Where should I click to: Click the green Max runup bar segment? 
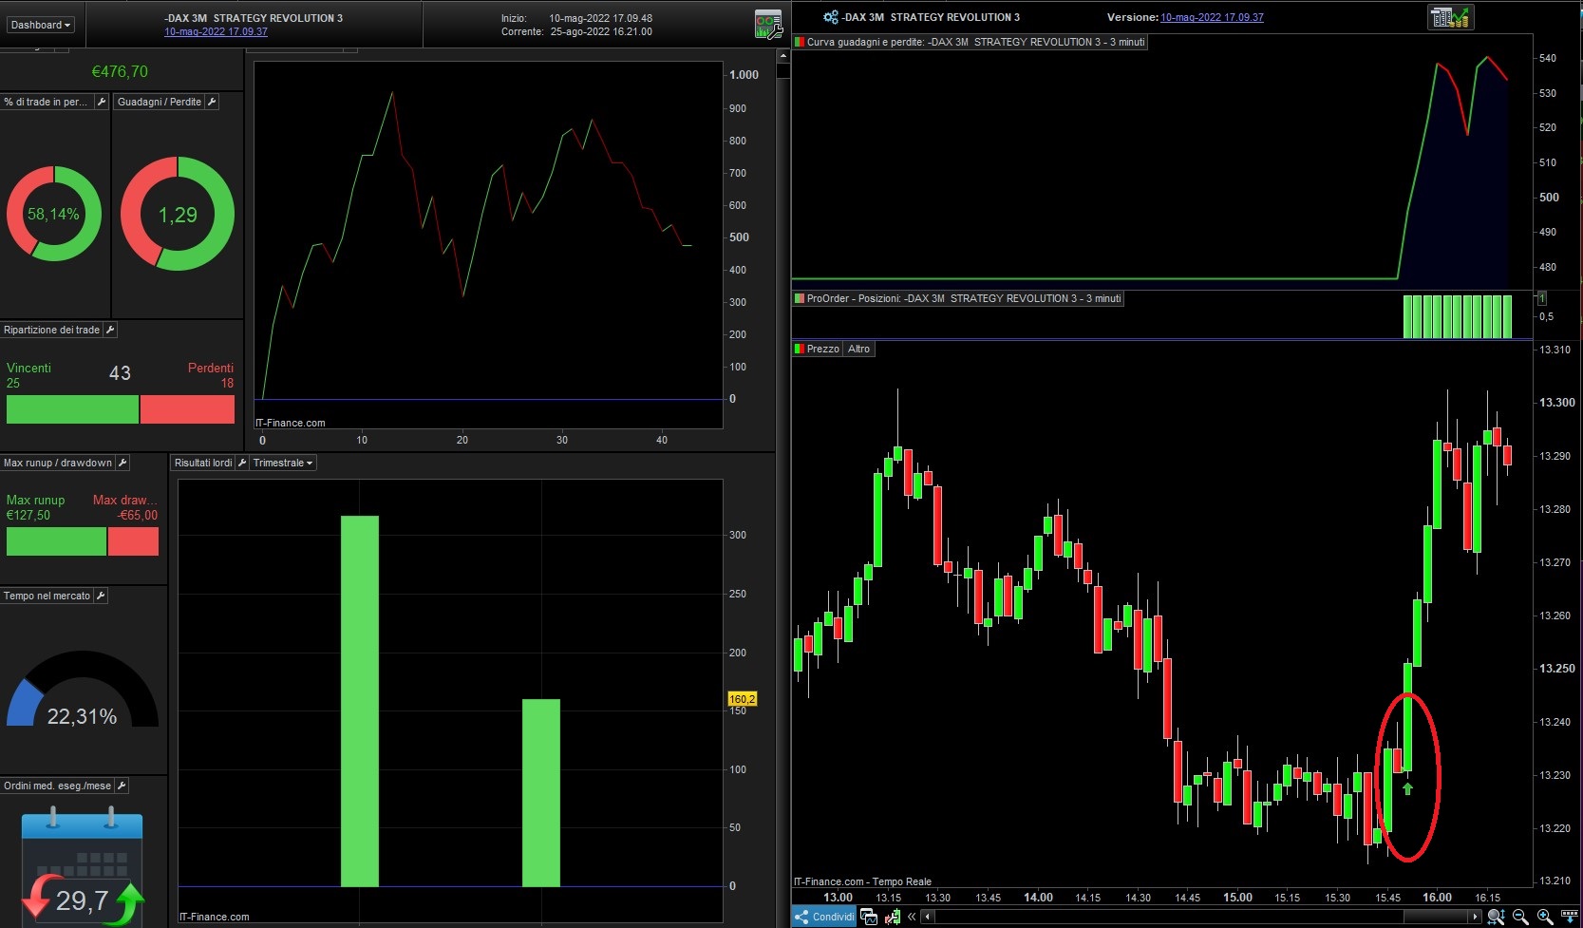pos(56,541)
